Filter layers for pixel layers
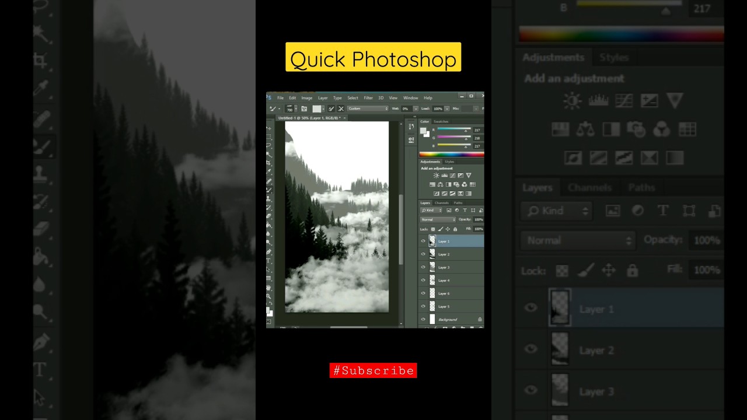Screen dimensions: 747x420 point(449,210)
